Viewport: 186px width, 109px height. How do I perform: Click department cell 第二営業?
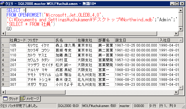pos(106,50)
